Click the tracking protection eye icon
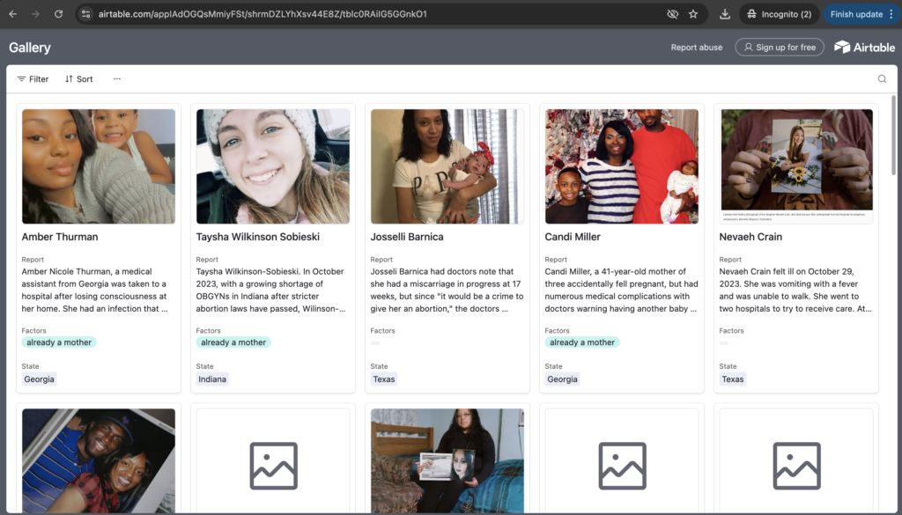This screenshot has height=515, width=902. pos(672,14)
